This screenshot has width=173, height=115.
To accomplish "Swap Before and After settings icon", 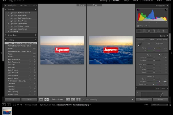I will [78, 100].
